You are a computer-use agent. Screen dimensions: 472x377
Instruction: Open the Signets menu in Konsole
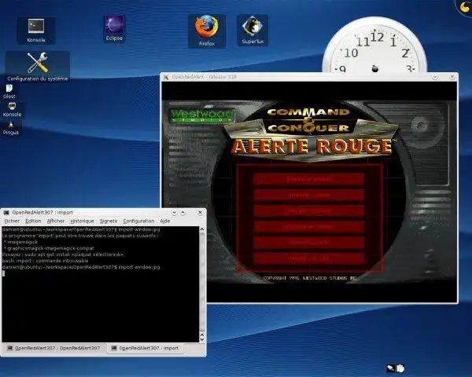(x=109, y=221)
